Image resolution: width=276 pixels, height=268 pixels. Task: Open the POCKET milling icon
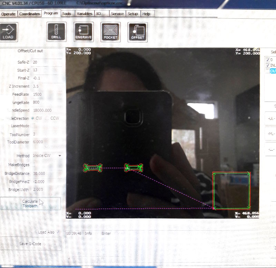pos(110,32)
